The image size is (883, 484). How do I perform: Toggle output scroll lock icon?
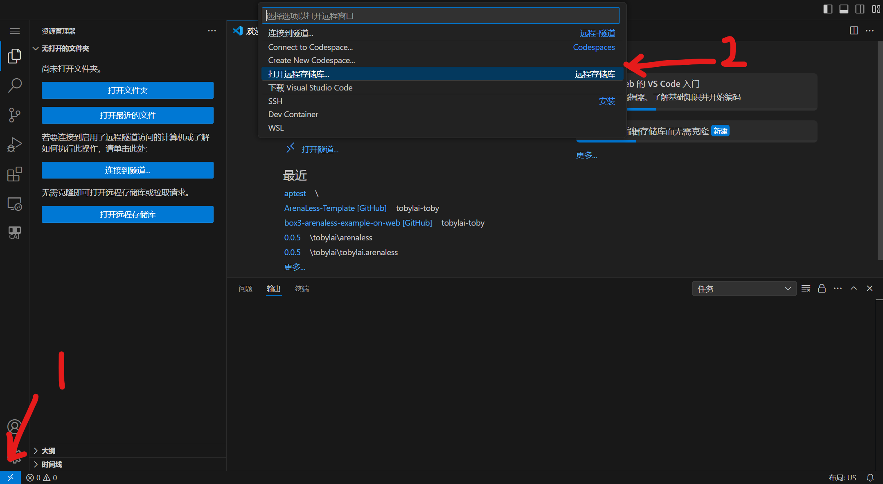point(822,288)
